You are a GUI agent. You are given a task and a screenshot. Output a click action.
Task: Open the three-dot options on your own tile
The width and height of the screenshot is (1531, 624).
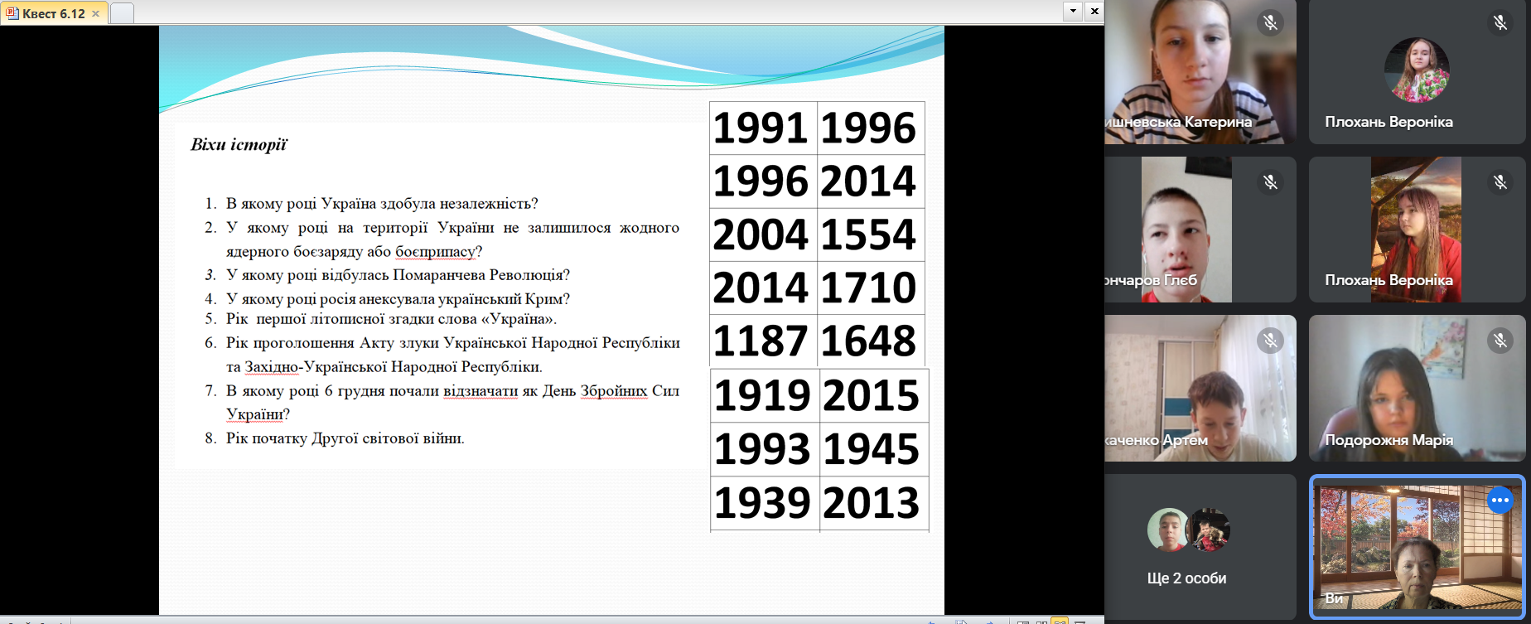pyautogui.click(x=1500, y=501)
